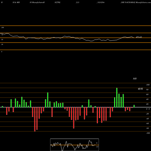Viewport: 151px width, 151px height.
Task: Click the 60 label on the MR axis
Action: pos(147,95)
